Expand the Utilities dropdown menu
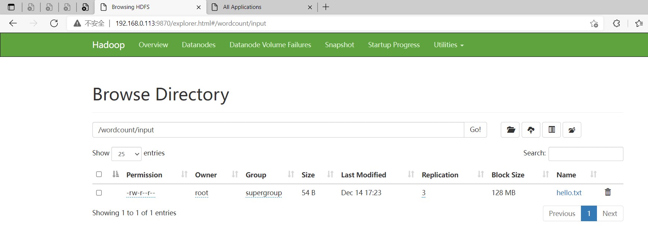Screen dimensions: 648x232 coord(448,45)
